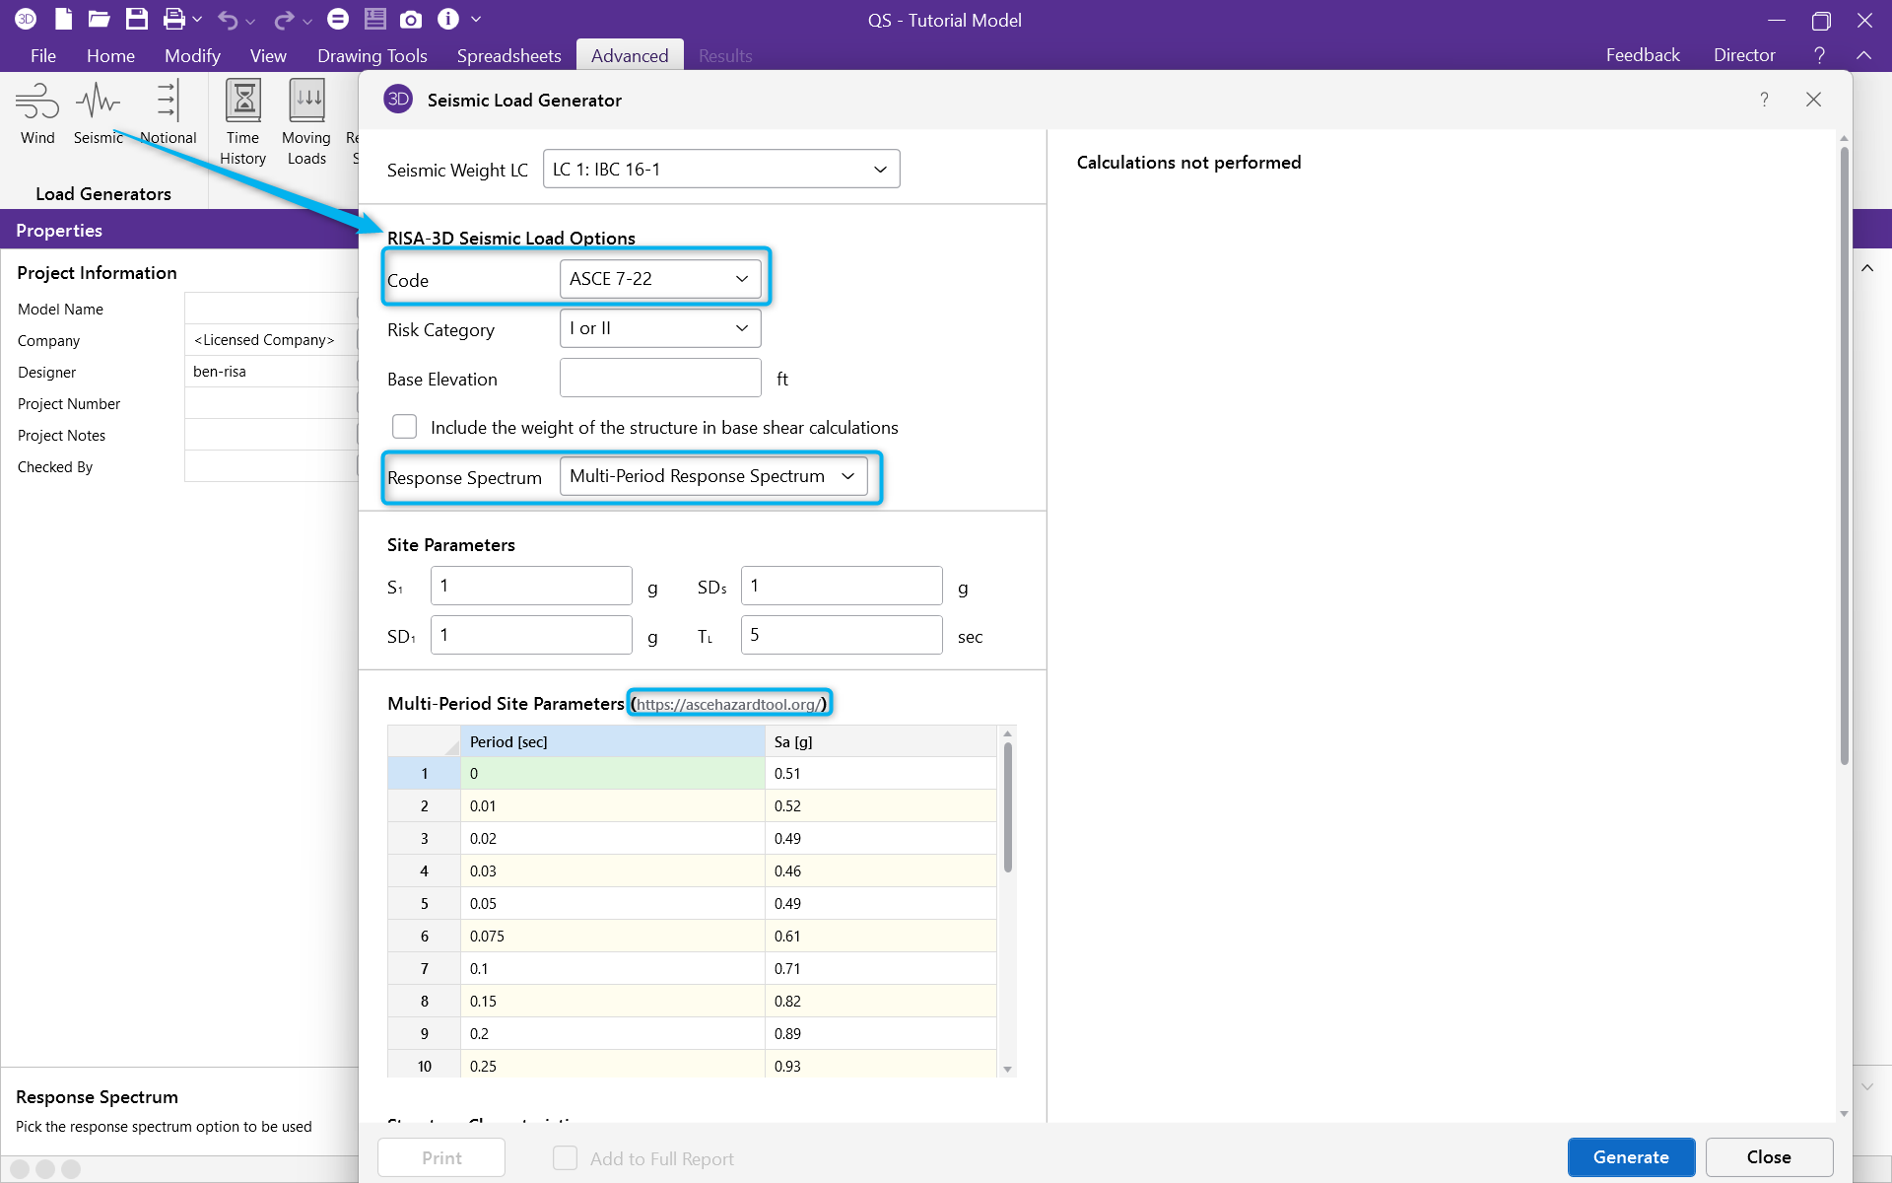
Task: Click the info circle icon
Action: tap(448, 19)
